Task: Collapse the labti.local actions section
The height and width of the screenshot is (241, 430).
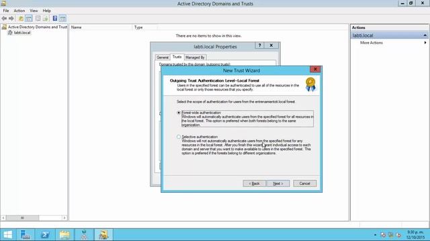Action: click(x=425, y=35)
